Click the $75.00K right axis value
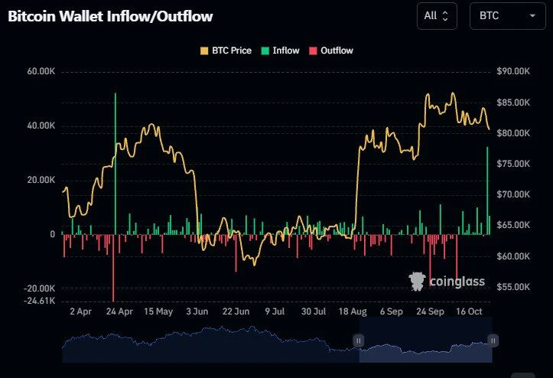Image resolution: width=553 pixels, height=378 pixels. pyautogui.click(x=513, y=164)
